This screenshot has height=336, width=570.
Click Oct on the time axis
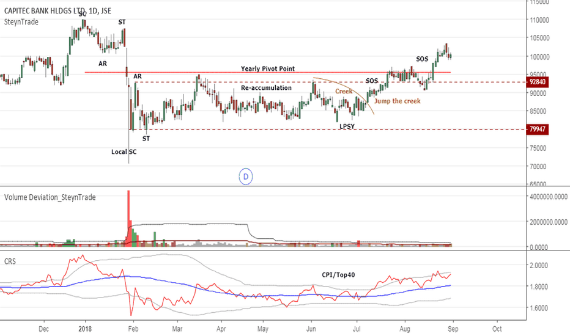point(497,329)
